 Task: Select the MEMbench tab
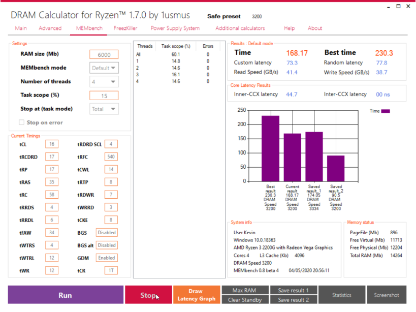(x=89, y=28)
